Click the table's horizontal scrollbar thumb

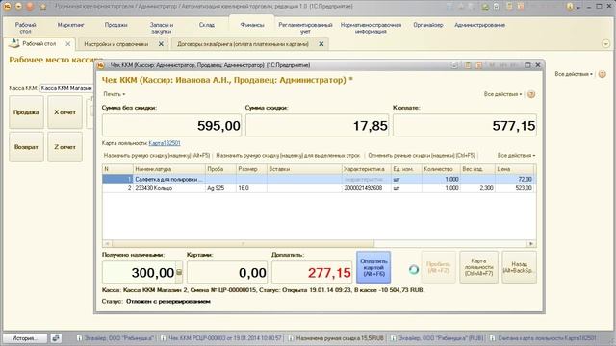(243, 243)
